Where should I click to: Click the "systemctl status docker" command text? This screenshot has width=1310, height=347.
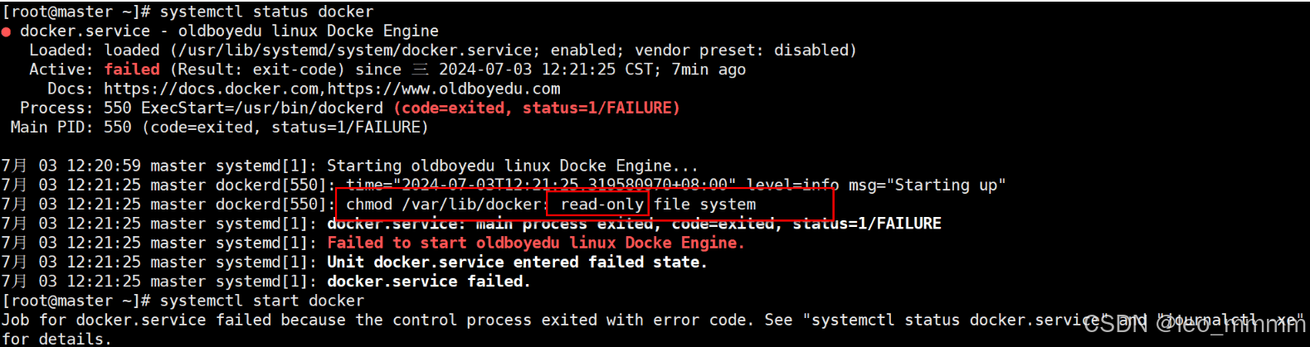coord(266,12)
